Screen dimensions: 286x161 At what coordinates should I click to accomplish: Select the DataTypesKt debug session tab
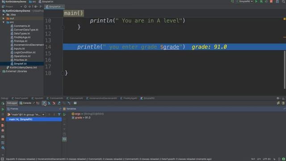[20, 98]
